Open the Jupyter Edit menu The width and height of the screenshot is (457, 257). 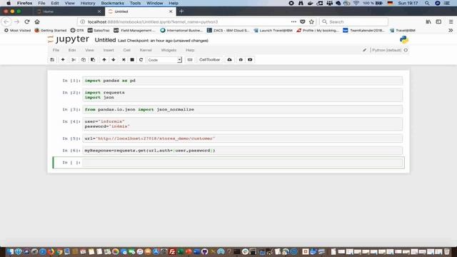(x=72, y=50)
